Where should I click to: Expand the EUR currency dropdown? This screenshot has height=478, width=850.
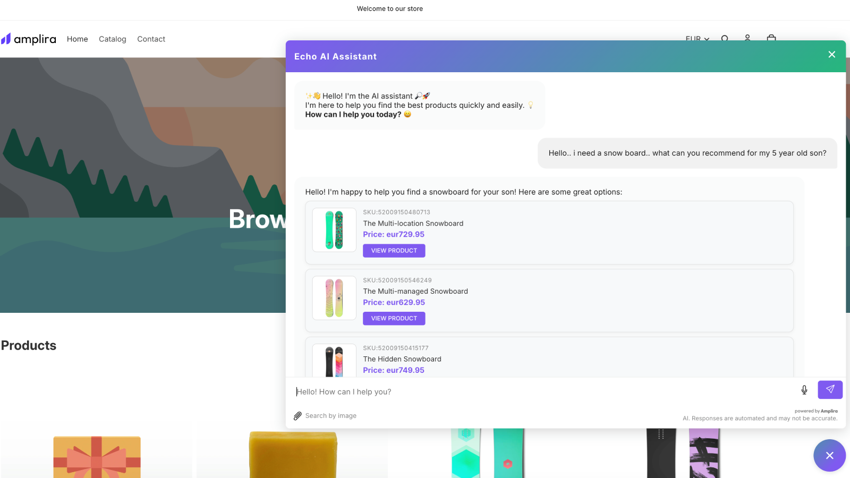coord(697,38)
